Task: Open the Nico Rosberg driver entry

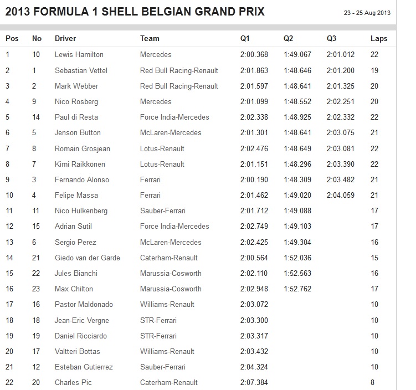Action: coord(76,101)
